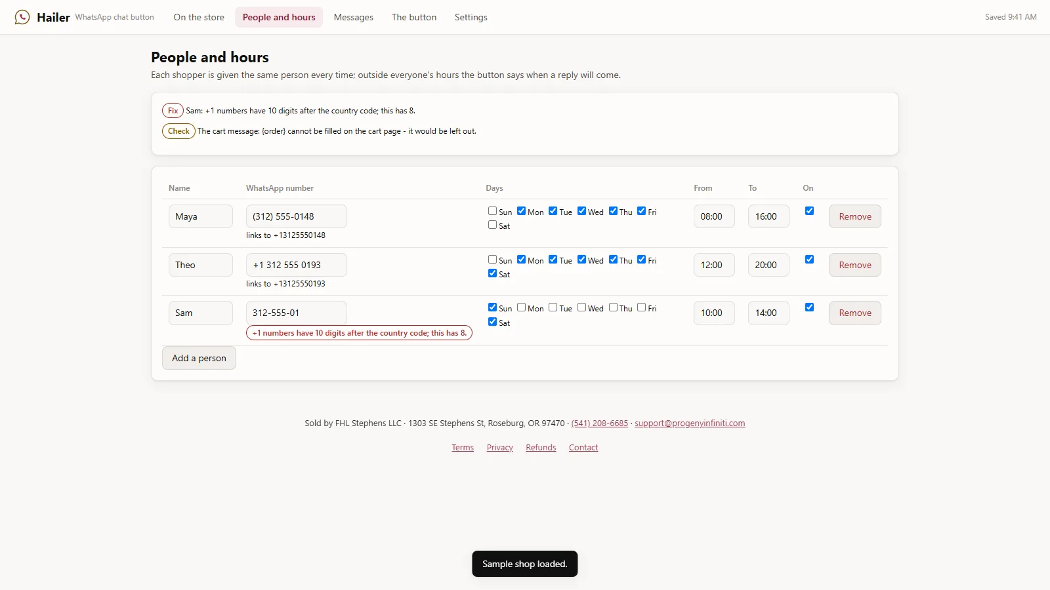Enable Sunday for Theo
The width and height of the screenshot is (1050, 590).
tap(492, 260)
